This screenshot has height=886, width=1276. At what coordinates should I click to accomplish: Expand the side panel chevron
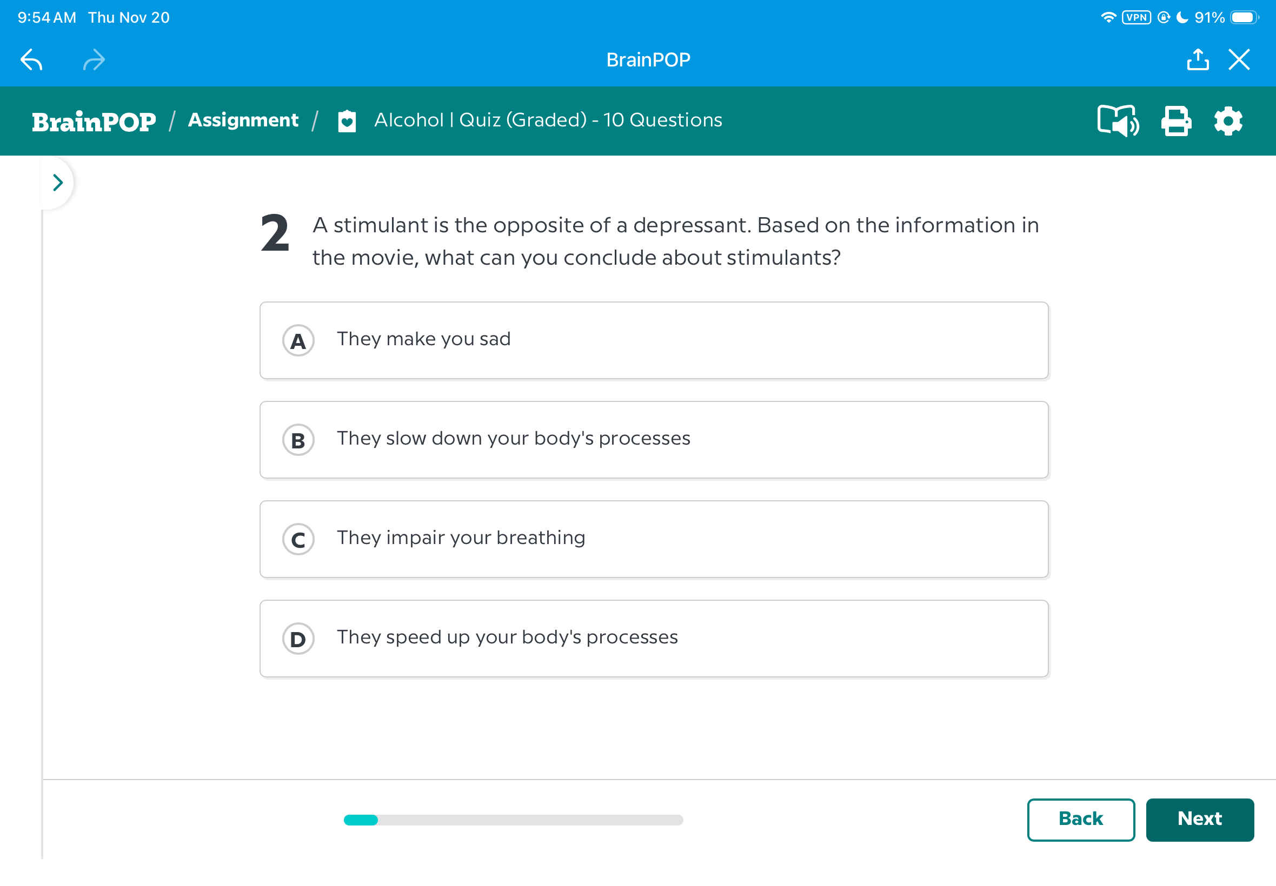(x=57, y=183)
